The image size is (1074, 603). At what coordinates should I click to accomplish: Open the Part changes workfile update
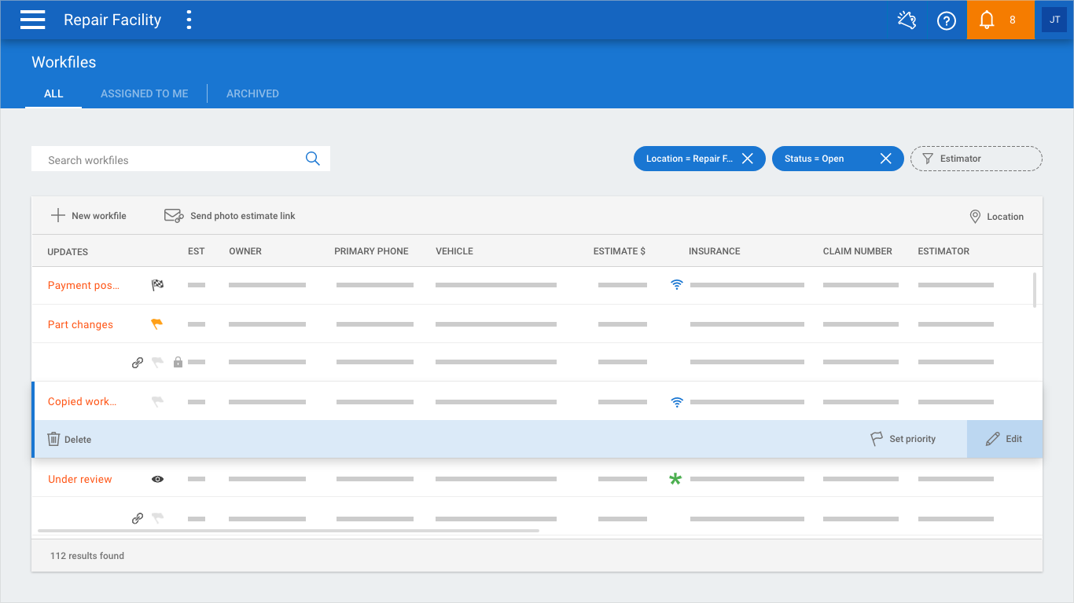(80, 324)
